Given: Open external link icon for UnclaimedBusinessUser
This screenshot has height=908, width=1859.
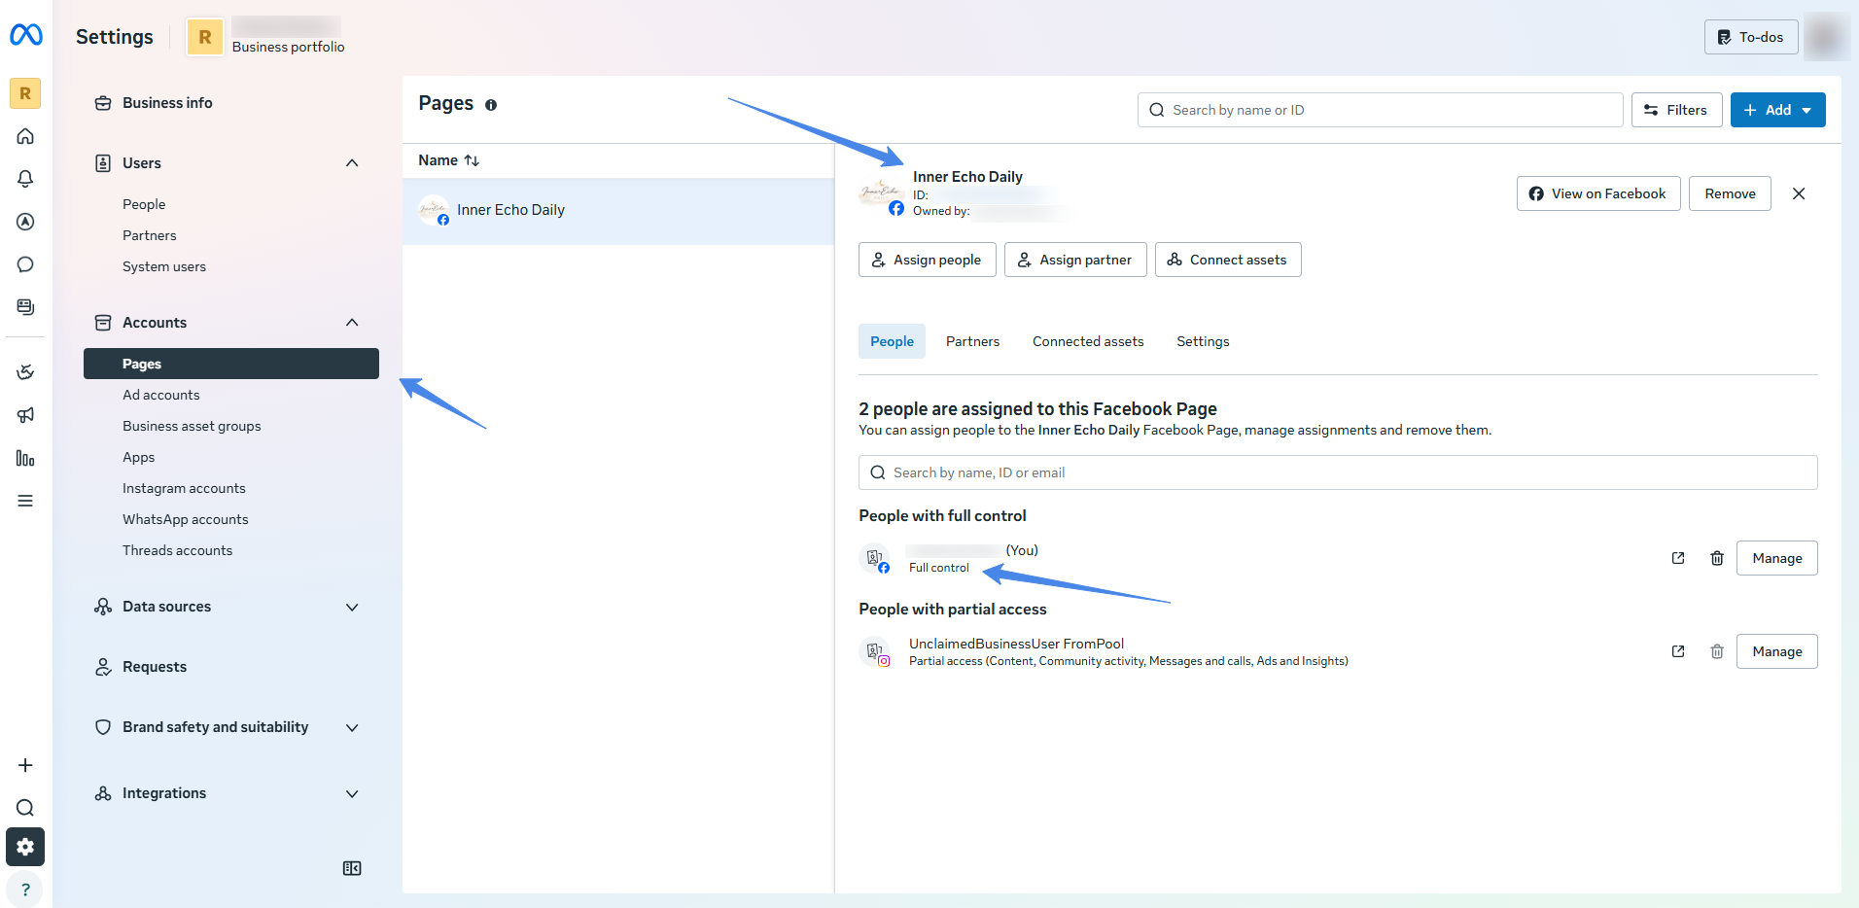Looking at the screenshot, I should click(1678, 651).
